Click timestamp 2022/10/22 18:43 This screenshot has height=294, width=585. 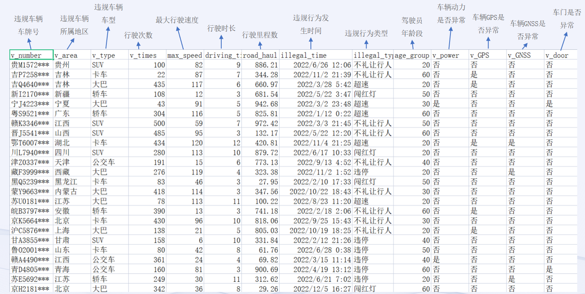point(316,192)
